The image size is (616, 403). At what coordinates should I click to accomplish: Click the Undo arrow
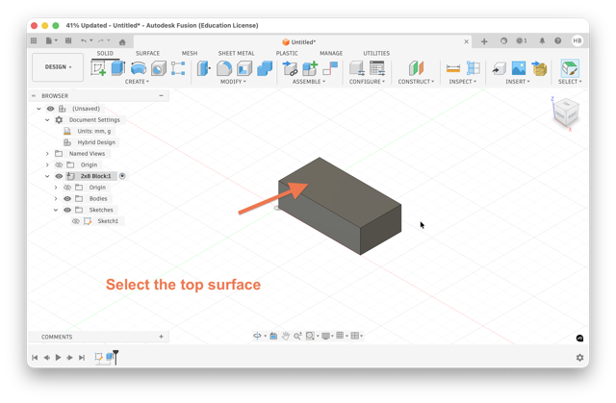tap(84, 40)
